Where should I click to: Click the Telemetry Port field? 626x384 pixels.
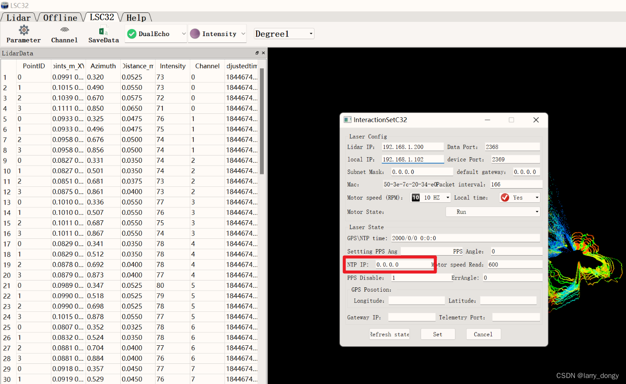(516, 317)
